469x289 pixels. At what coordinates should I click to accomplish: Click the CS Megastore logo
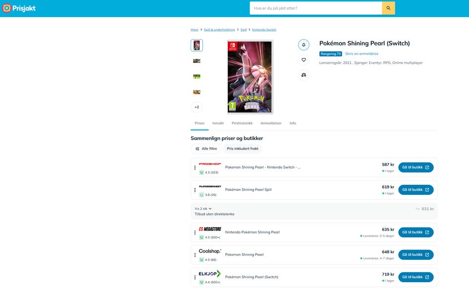point(210,229)
